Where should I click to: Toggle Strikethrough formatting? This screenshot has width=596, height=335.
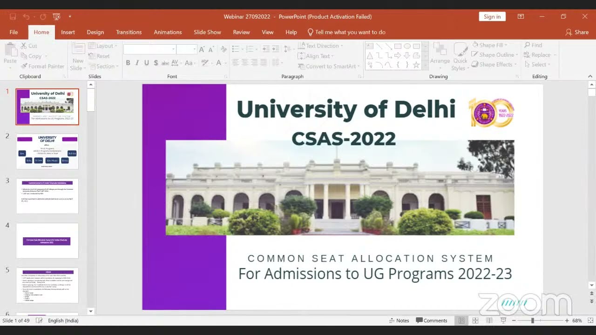[165, 63]
